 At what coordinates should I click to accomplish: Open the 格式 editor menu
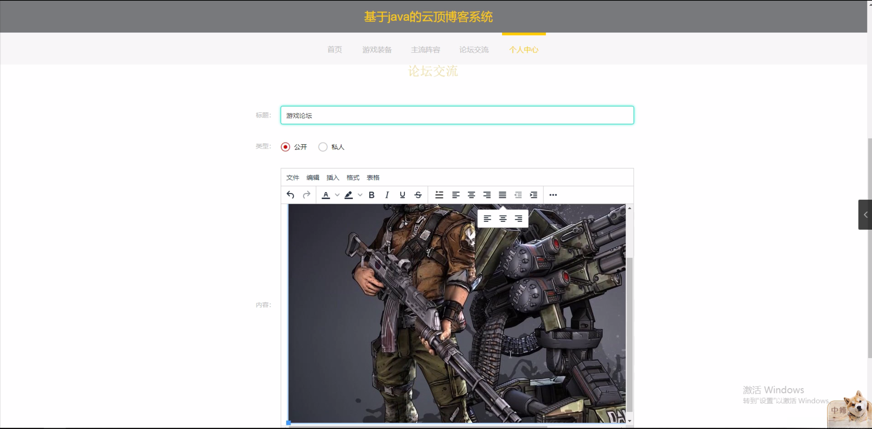click(x=352, y=178)
